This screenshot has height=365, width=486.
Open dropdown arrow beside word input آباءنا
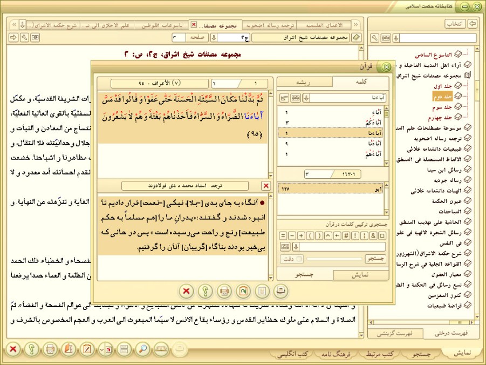point(306,98)
